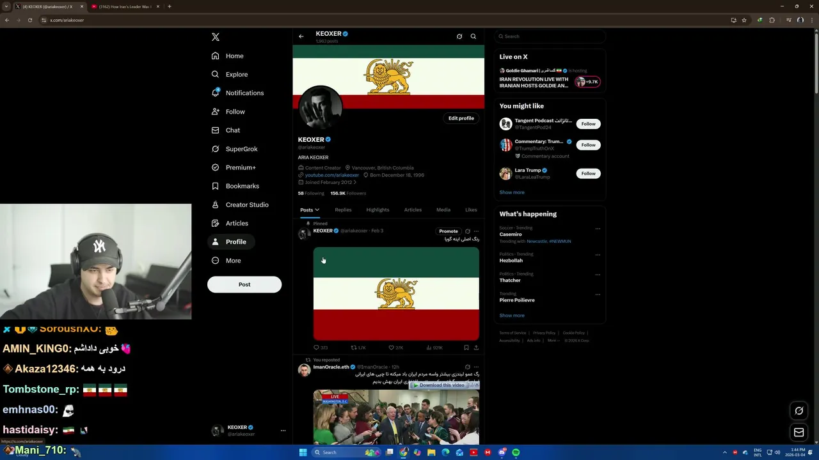
Task: Open the Explore page
Action: (x=230, y=75)
